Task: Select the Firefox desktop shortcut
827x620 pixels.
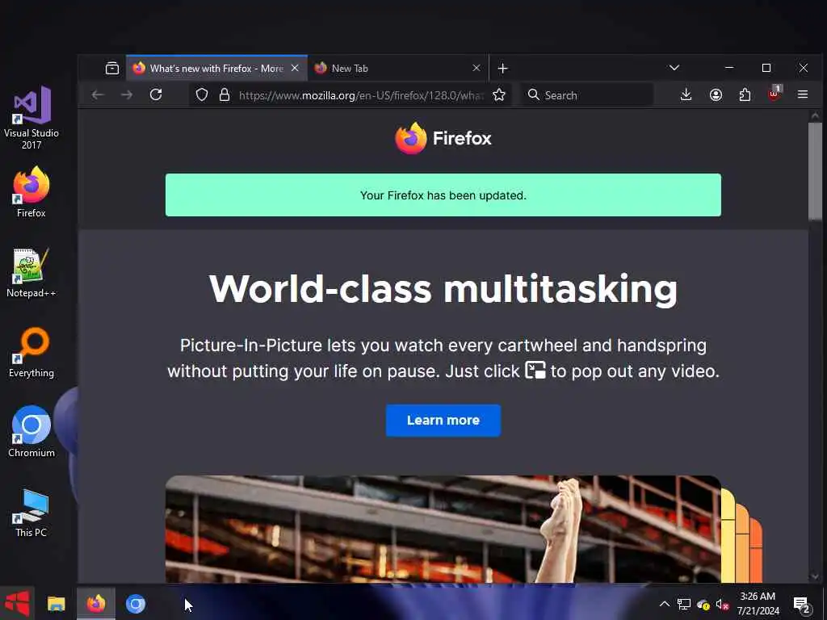Action: click(31, 192)
